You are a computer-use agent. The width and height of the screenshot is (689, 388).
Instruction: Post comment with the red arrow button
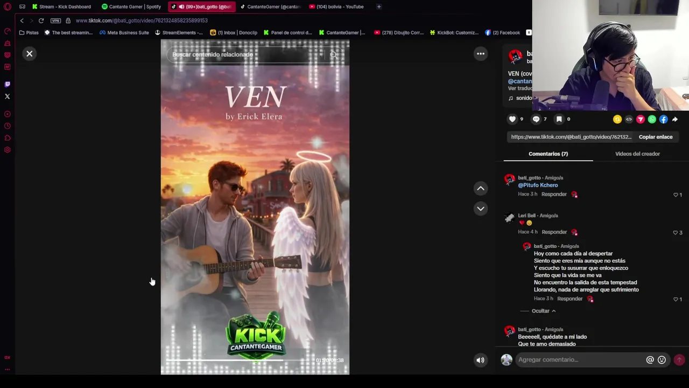tap(679, 359)
